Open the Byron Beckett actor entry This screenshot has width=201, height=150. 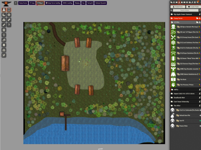(185, 27)
